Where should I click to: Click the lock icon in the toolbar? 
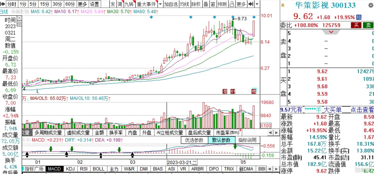click(232, 4)
